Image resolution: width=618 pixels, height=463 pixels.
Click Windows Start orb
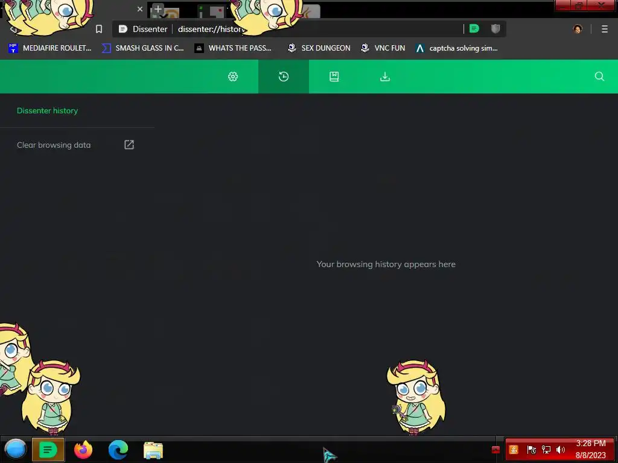[16, 449]
